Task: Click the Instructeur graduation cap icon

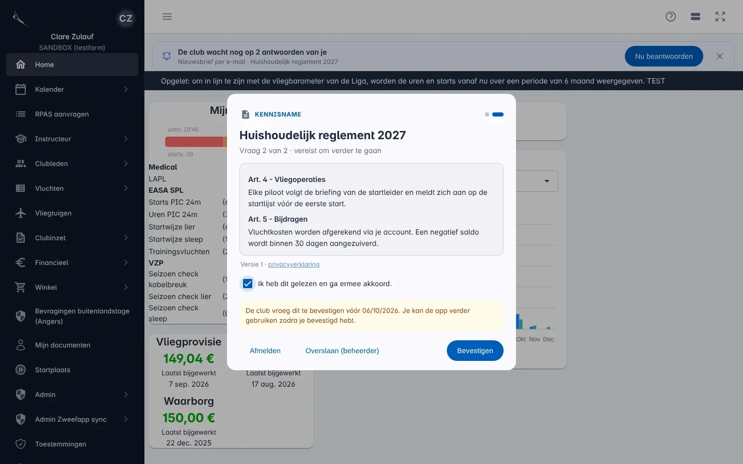Action: click(21, 139)
